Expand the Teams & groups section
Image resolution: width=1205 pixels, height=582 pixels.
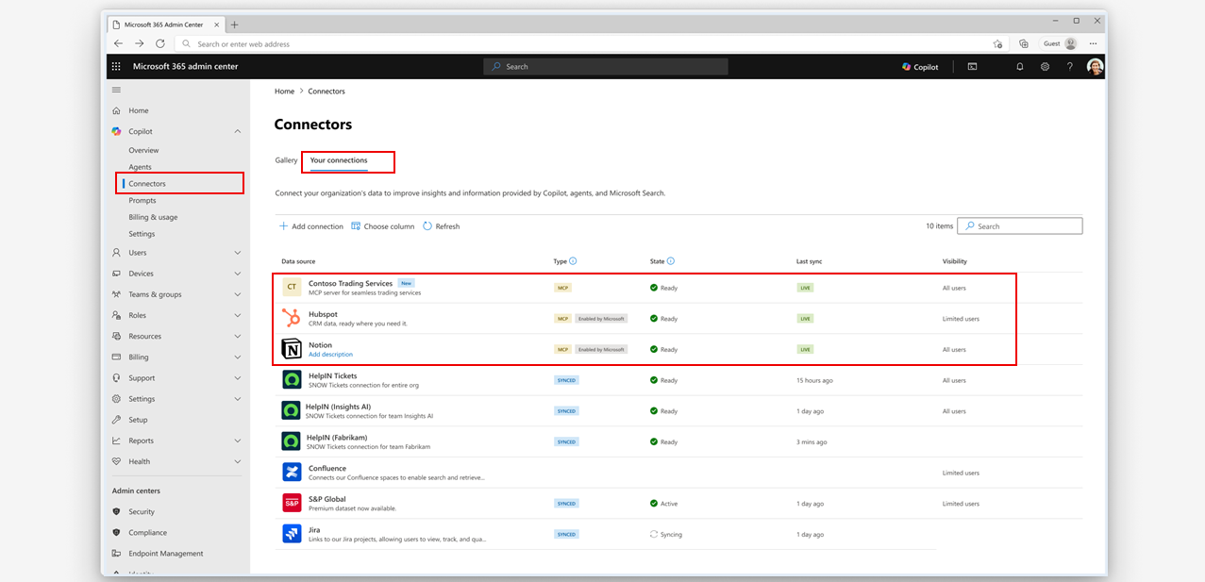point(237,294)
